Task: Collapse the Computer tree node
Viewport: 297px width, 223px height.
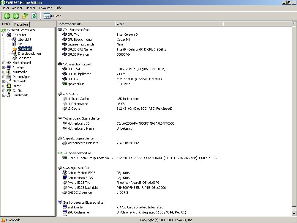Action: pyautogui.click(x=4, y=35)
